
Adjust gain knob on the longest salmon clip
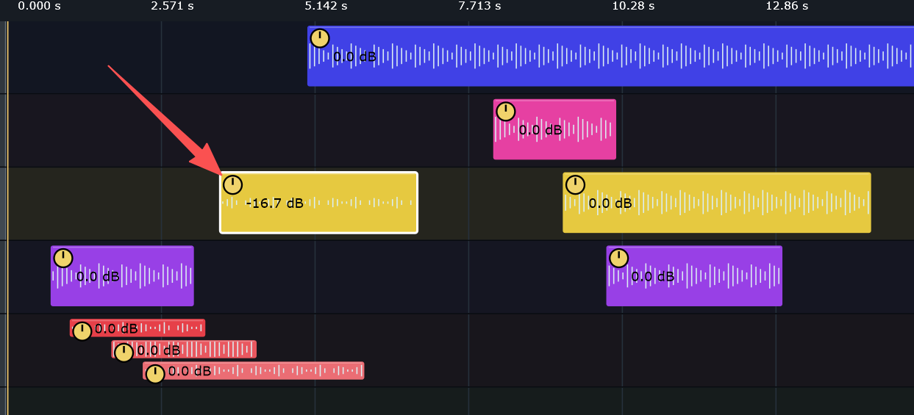[x=154, y=374]
